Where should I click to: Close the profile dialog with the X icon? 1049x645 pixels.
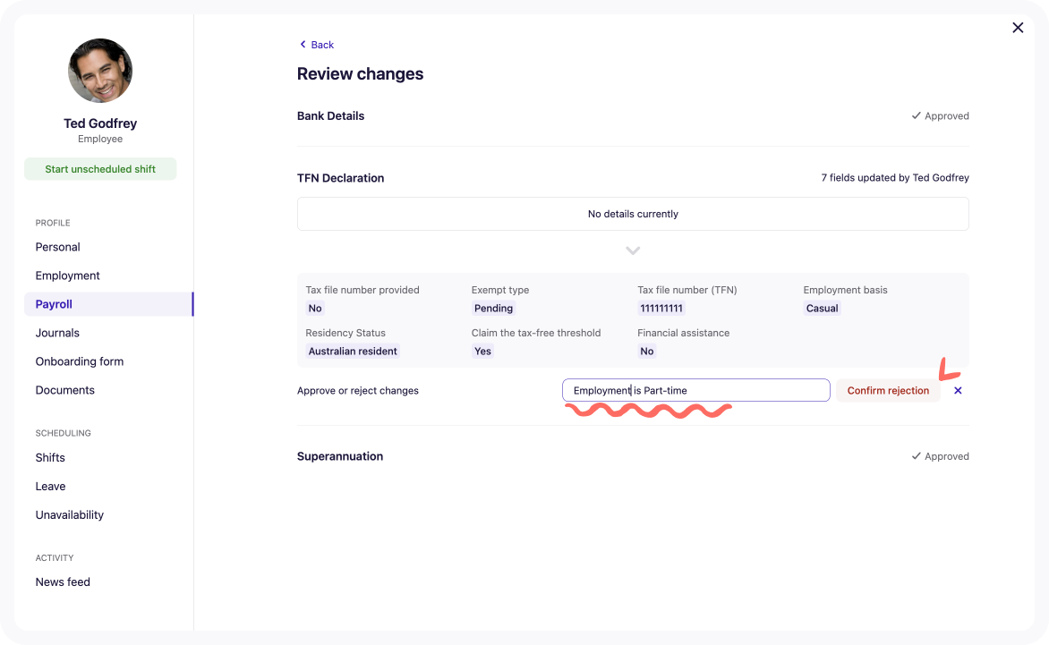coord(1018,28)
